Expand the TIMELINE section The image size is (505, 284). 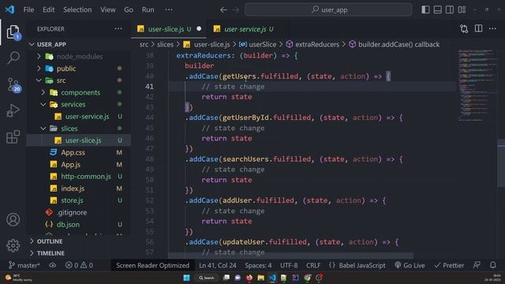point(79,253)
